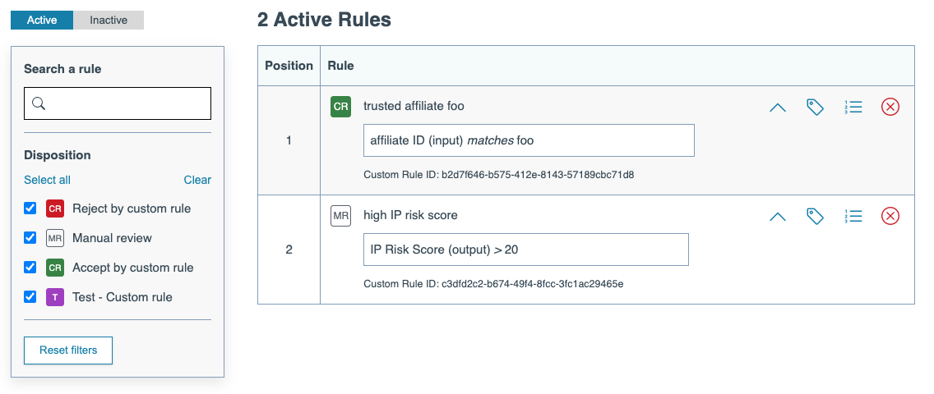This screenshot has width=934, height=394.
Task: Click MR badge on high IP risk score
Action: pos(340,216)
